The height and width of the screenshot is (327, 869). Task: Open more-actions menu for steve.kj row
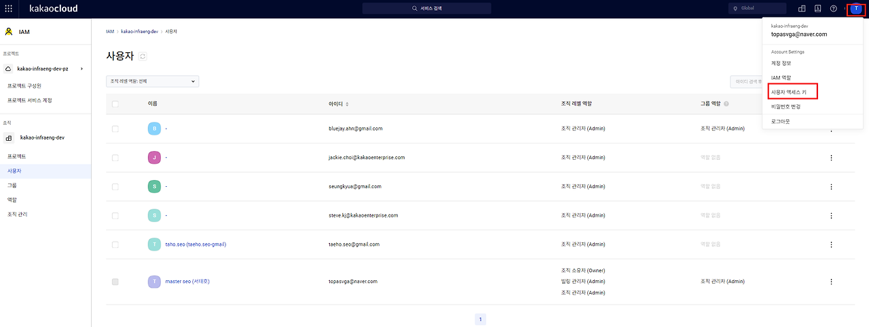click(x=831, y=215)
